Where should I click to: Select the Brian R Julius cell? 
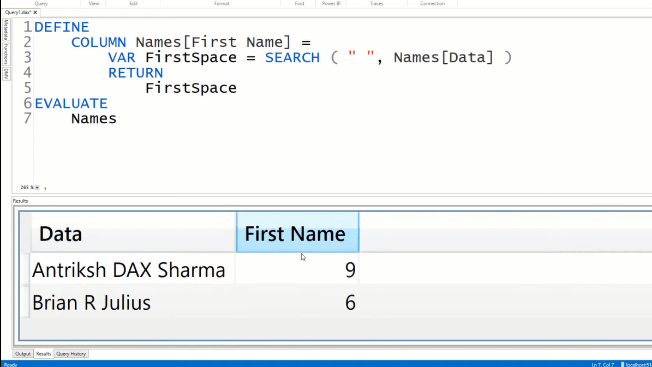pos(133,302)
